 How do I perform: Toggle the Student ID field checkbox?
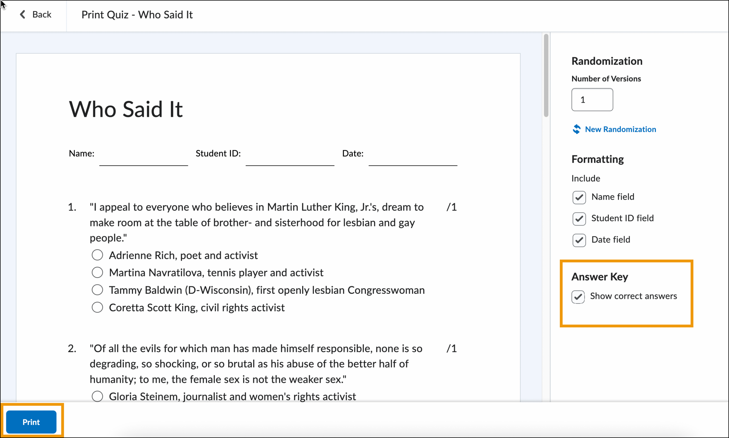click(x=579, y=219)
